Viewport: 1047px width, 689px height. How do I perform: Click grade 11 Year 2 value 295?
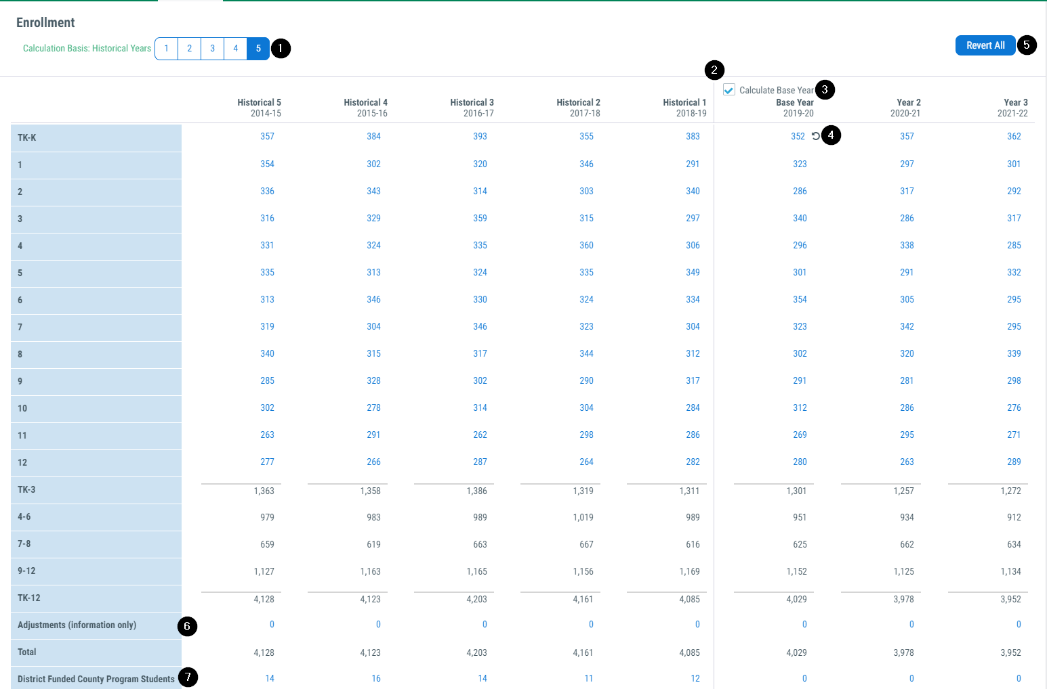(x=907, y=435)
